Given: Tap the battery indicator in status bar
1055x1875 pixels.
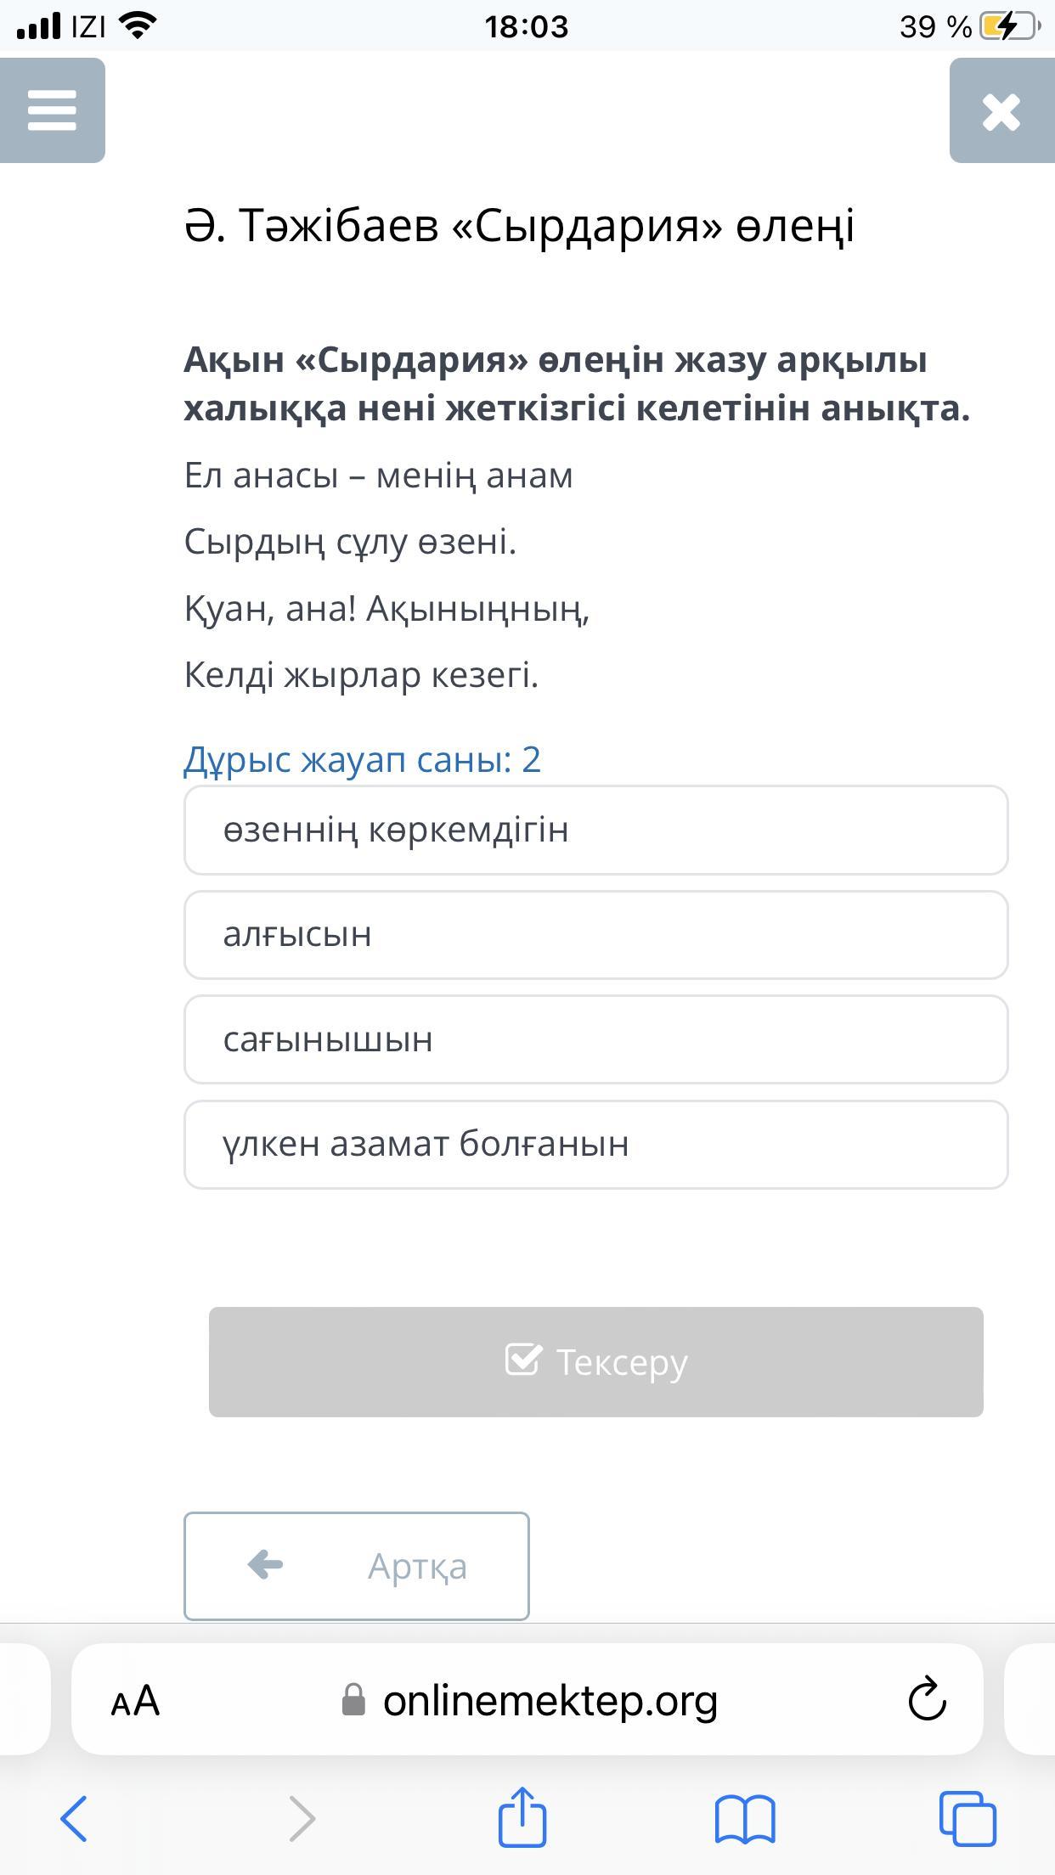Looking at the screenshot, I should click(x=1009, y=26).
